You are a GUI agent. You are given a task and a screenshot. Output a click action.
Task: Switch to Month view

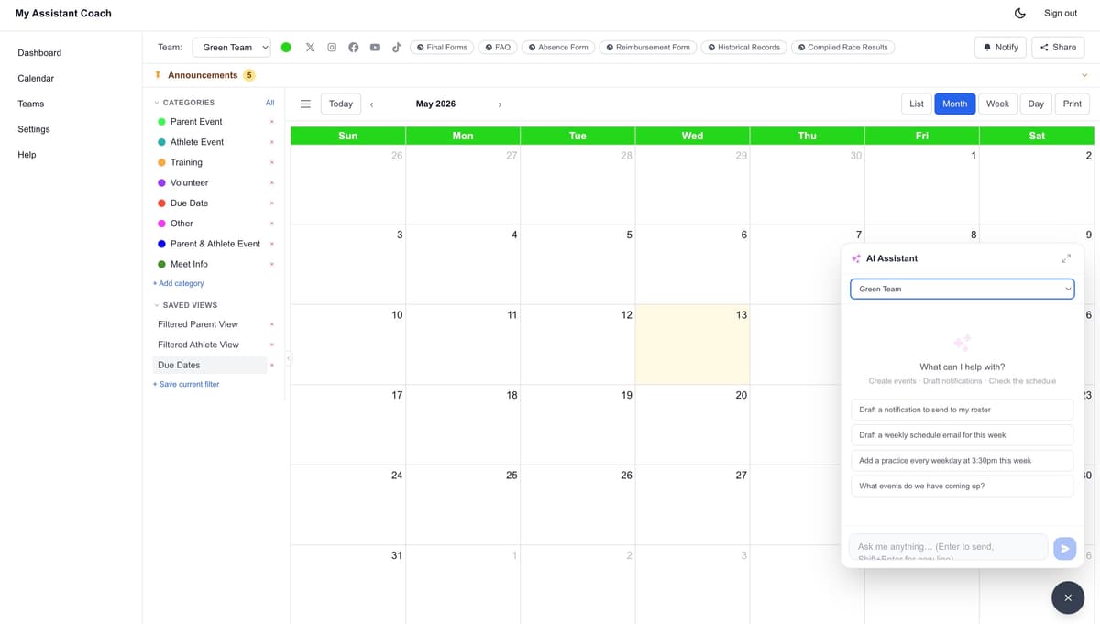tap(954, 104)
